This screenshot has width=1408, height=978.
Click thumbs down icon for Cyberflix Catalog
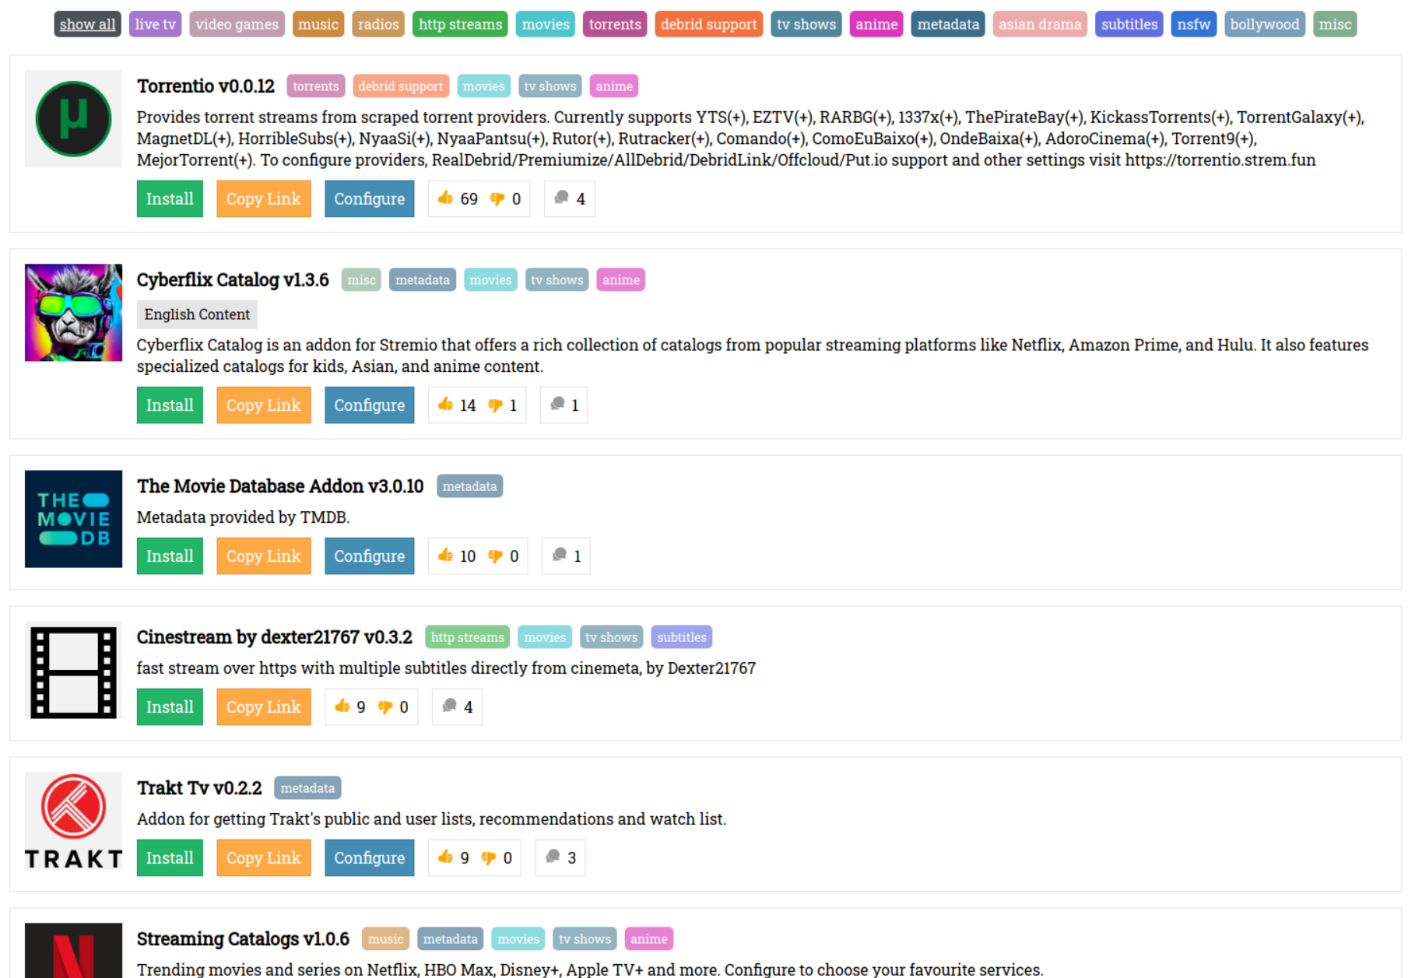[x=495, y=405]
